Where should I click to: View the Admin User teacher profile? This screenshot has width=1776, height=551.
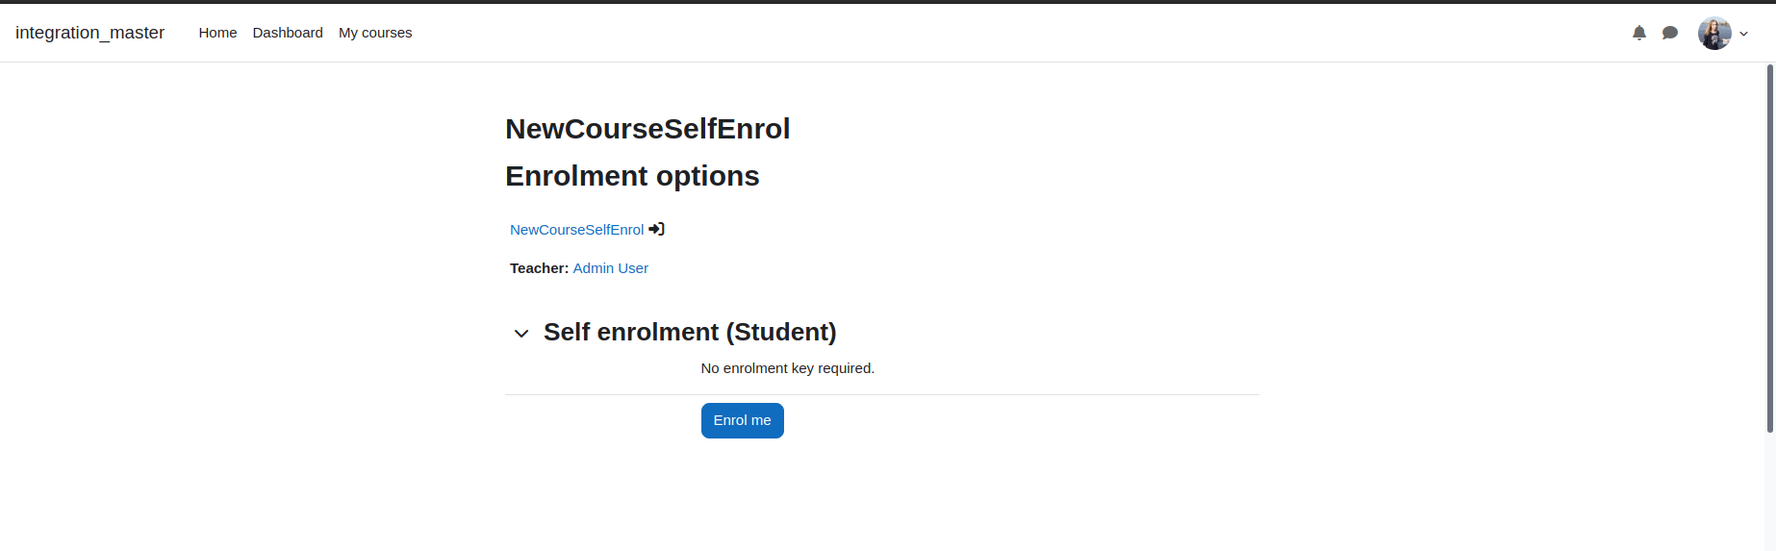tap(610, 268)
